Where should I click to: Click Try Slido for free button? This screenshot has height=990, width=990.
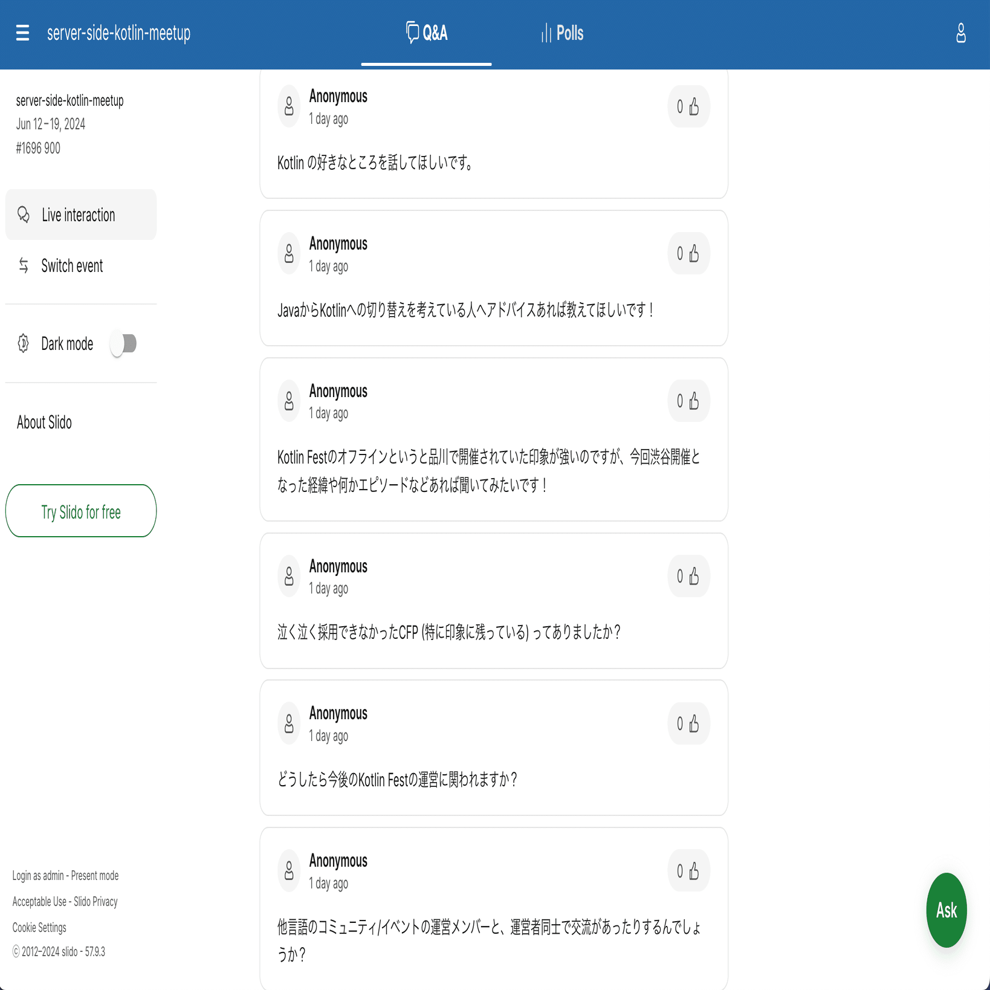(x=81, y=511)
